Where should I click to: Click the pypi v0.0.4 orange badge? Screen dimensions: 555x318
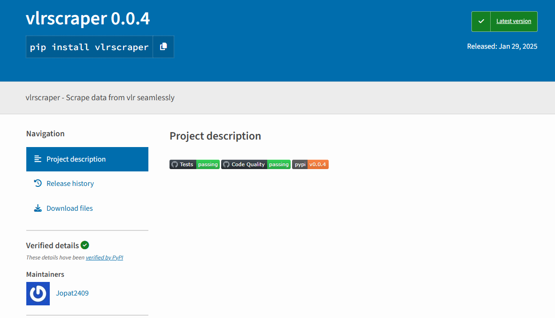pyautogui.click(x=310, y=164)
